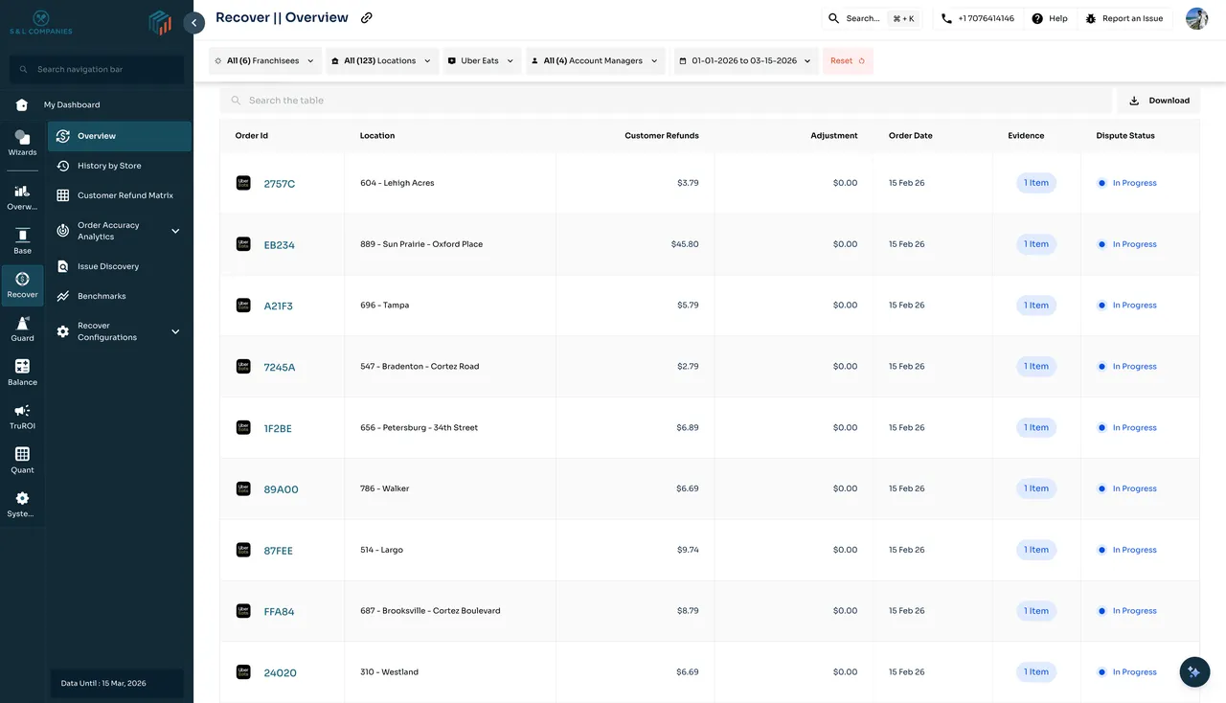View 1 Item evidence for Lehigh Acres row
The height and width of the screenshot is (703, 1226).
coord(1036,183)
